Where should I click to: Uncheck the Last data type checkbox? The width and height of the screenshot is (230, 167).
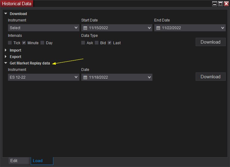[109, 43]
